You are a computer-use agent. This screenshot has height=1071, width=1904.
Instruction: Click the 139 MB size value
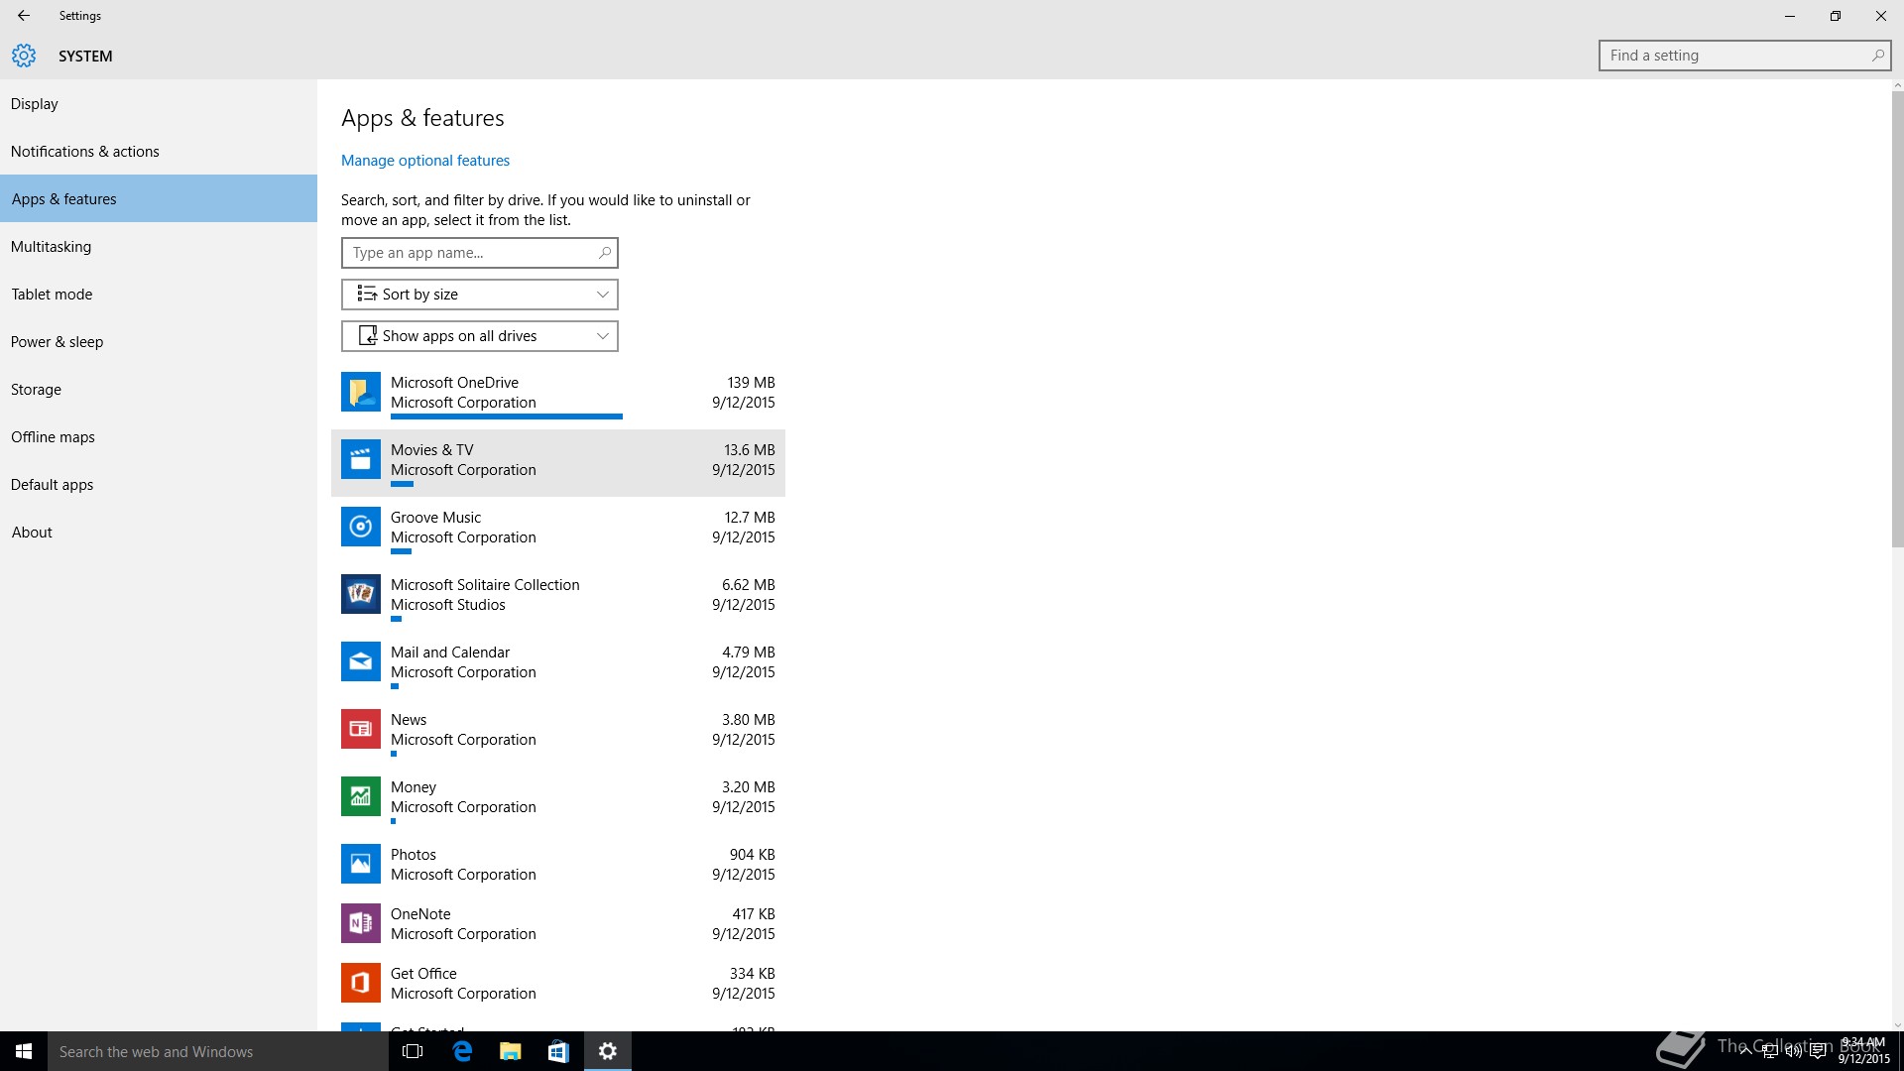tap(751, 383)
